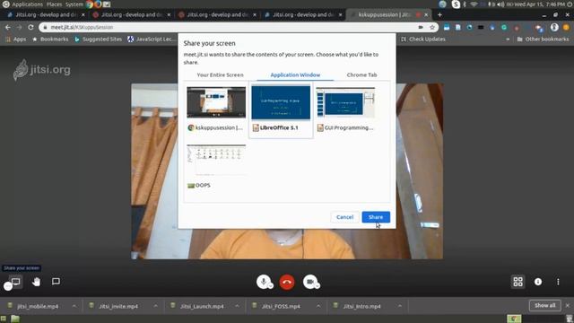This screenshot has width=574, height=323.
Task: Click Show all downloads button
Action: pos(544,305)
